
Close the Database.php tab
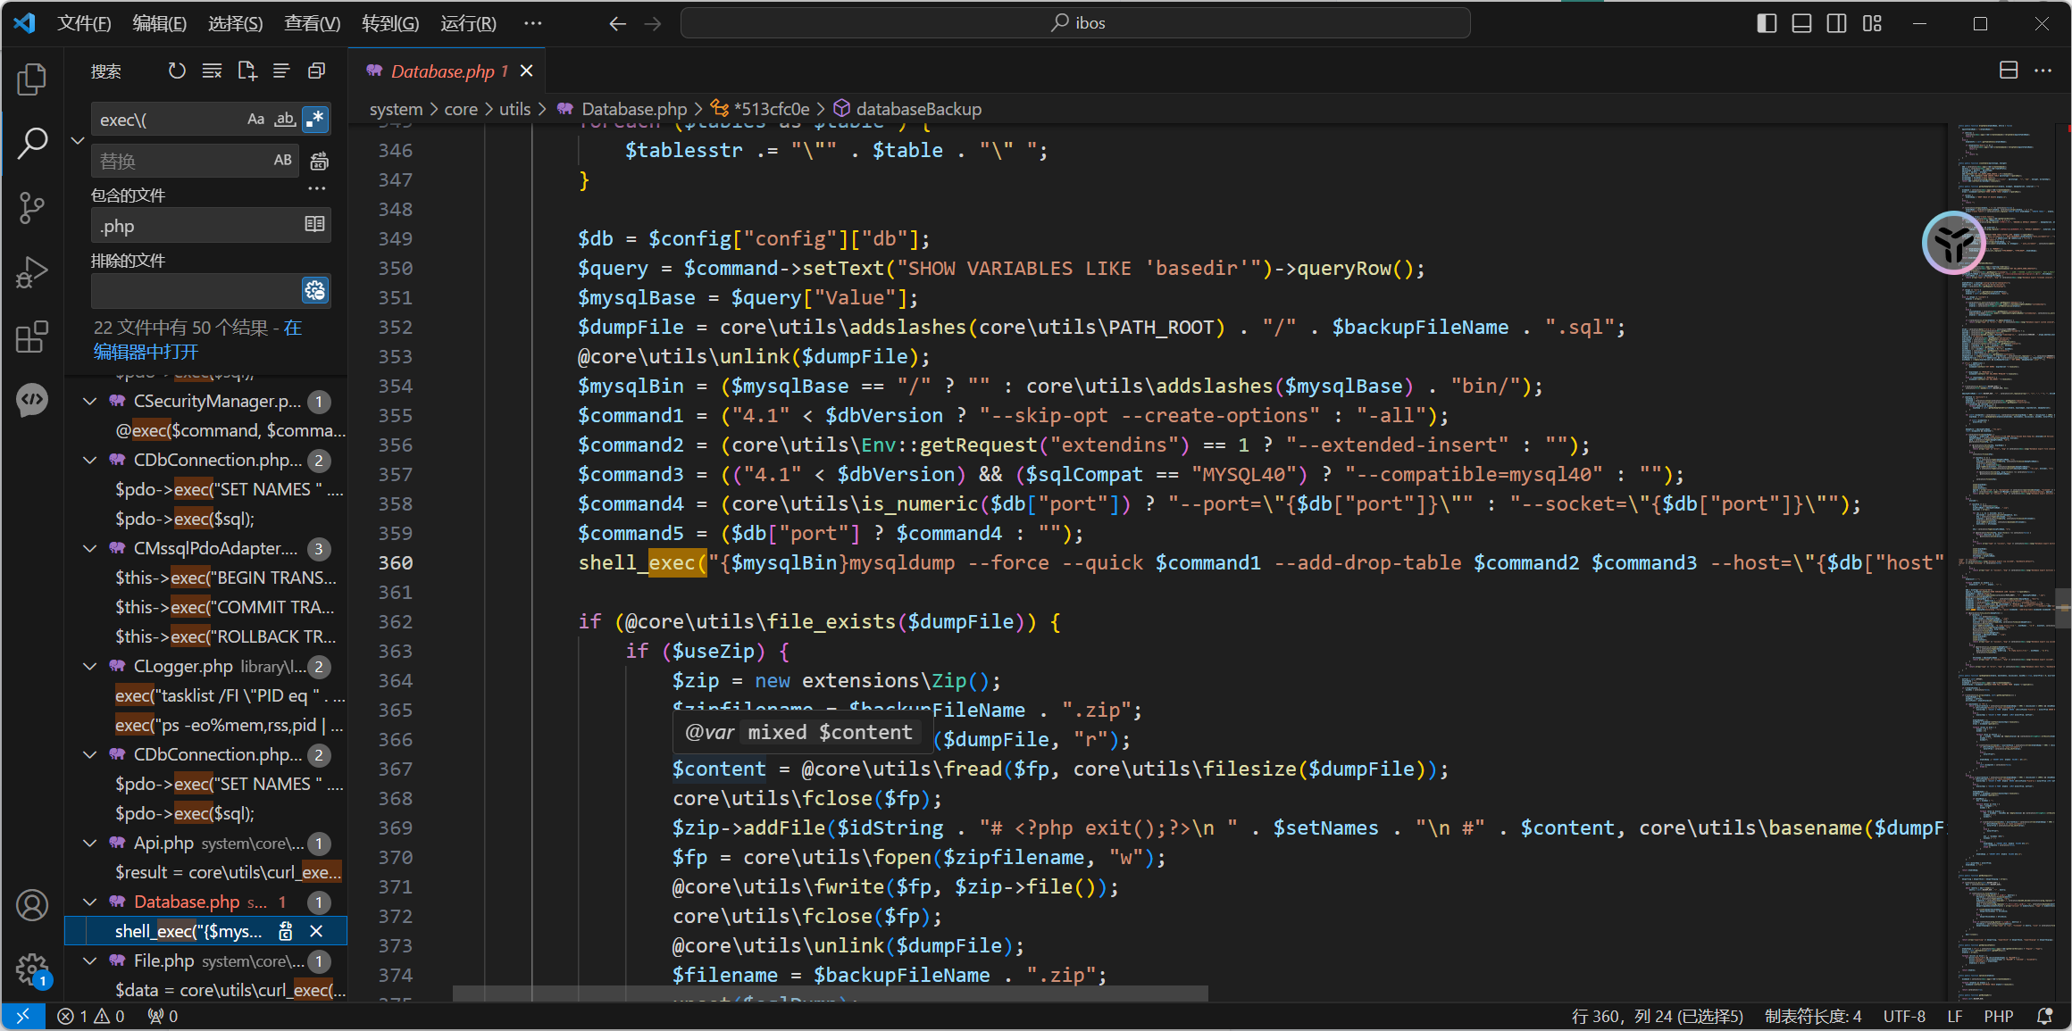click(527, 71)
